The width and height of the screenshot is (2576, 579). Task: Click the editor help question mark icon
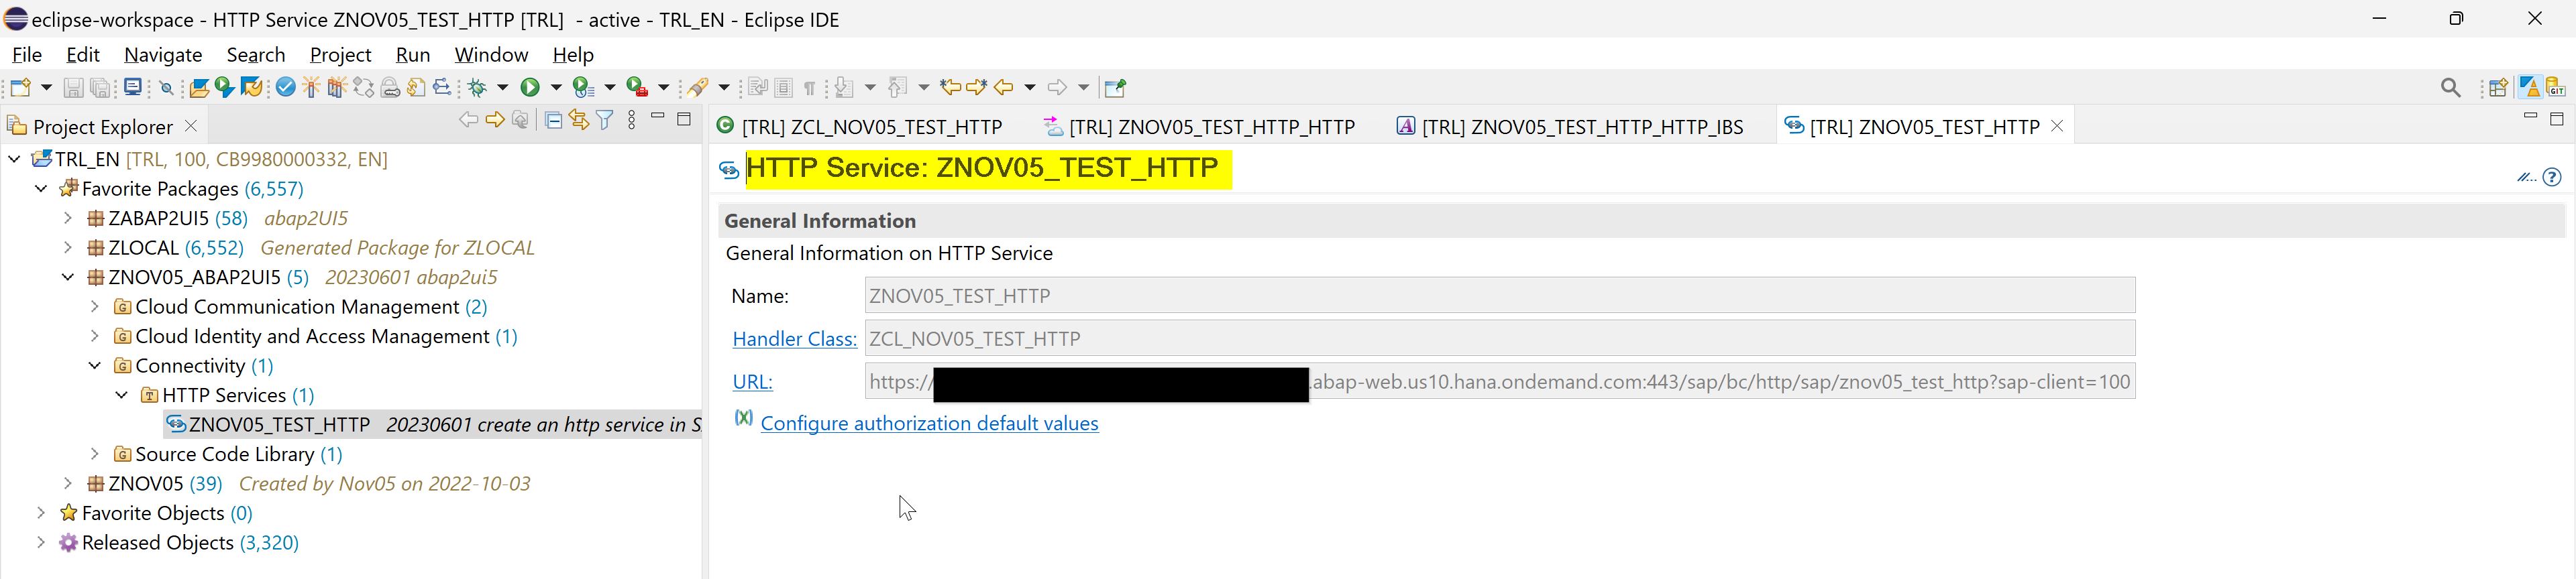coord(2552,177)
